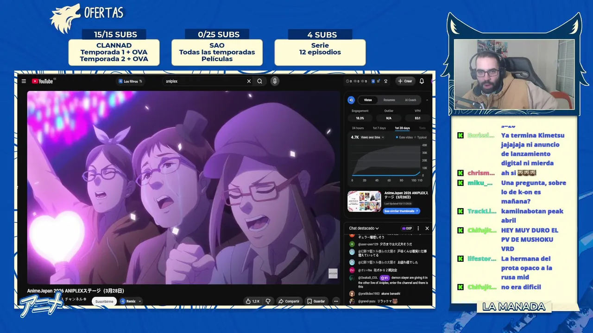
Task: Close the live chat panel
Action: [x=427, y=228]
